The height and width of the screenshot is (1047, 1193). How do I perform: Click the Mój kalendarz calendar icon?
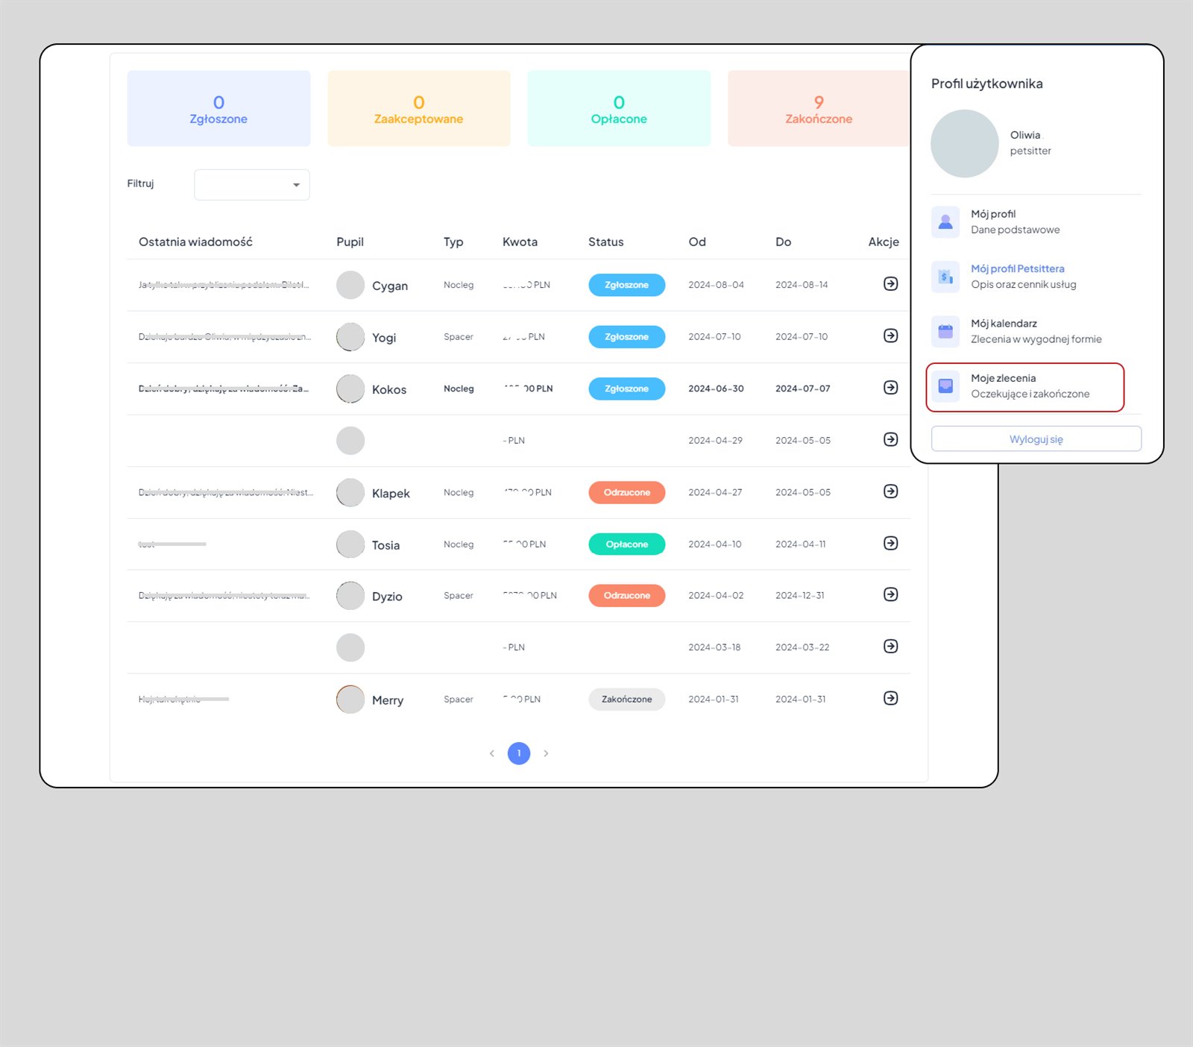point(945,331)
